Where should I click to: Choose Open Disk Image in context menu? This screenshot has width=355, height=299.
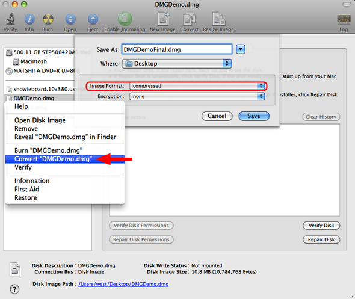click(65, 120)
